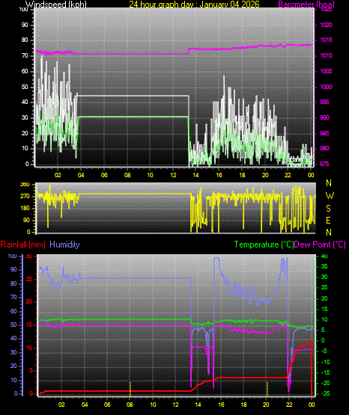Click '1000' on the barometer hpa axis
Screen dimensions: 349x415
(327, 87)
